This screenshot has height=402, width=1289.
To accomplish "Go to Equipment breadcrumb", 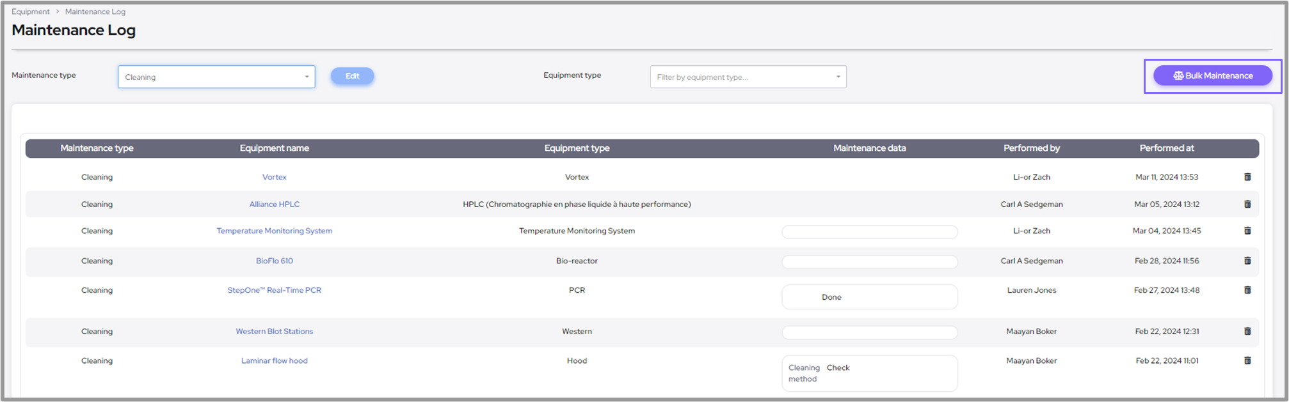I will (30, 12).
